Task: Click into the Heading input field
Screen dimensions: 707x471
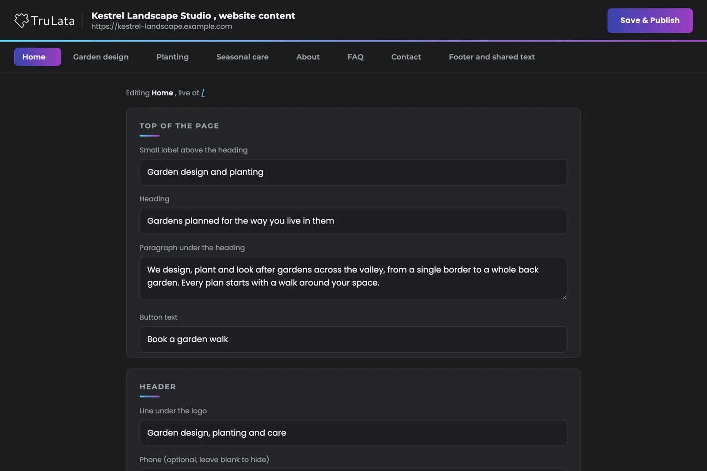Action: [x=353, y=221]
